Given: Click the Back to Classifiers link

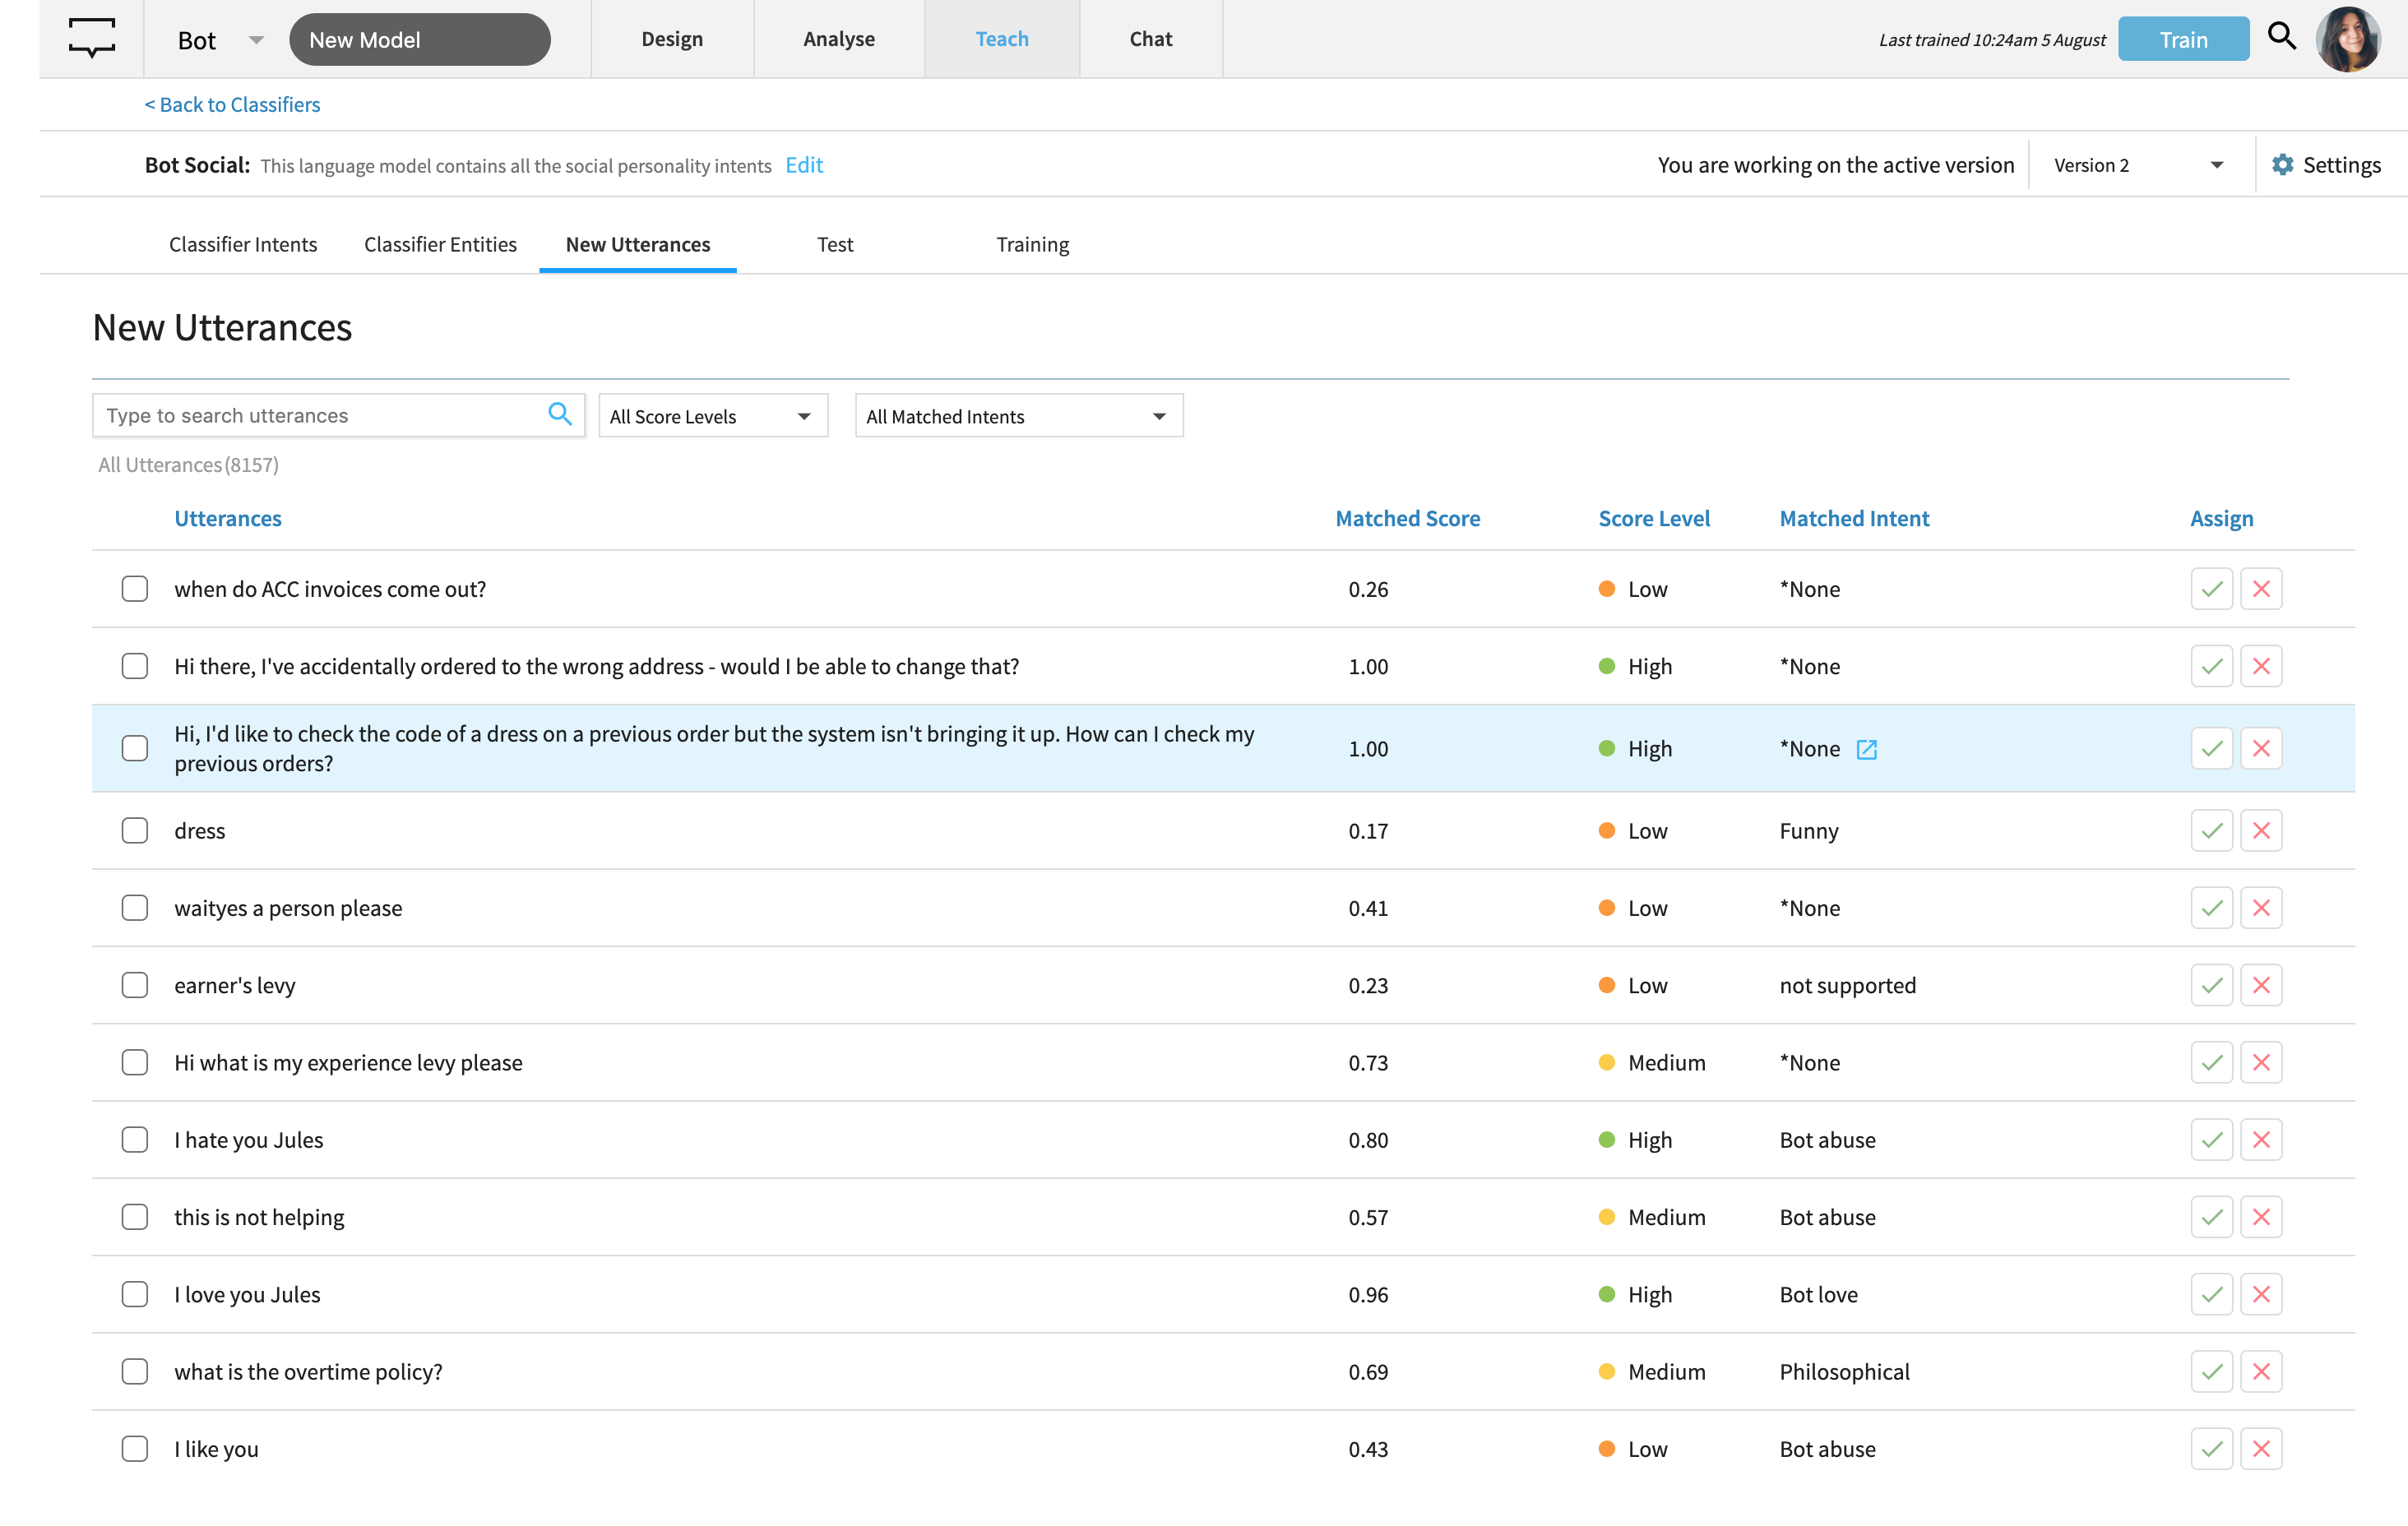Looking at the screenshot, I should [232, 104].
